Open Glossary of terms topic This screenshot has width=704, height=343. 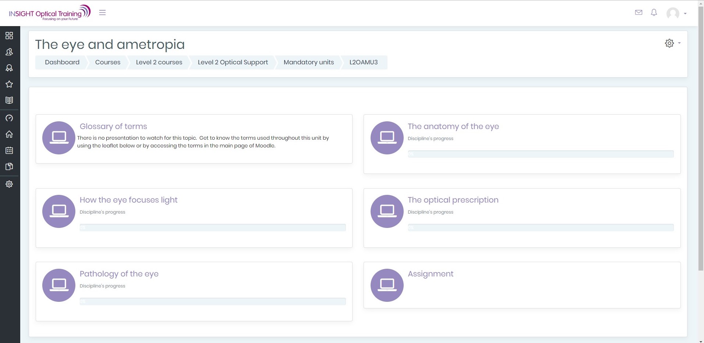113,126
